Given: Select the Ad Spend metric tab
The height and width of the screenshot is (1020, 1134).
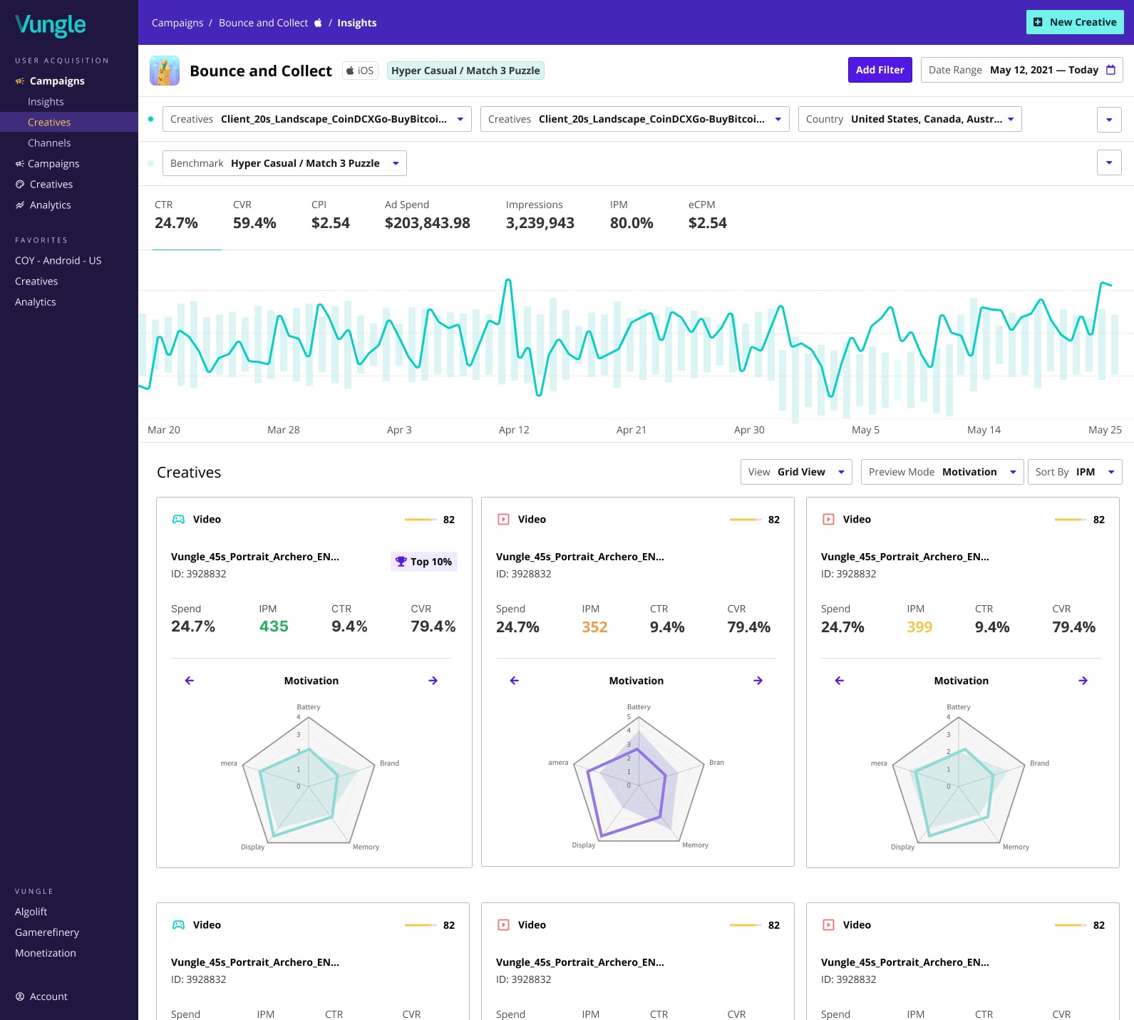Looking at the screenshot, I should [x=428, y=215].
